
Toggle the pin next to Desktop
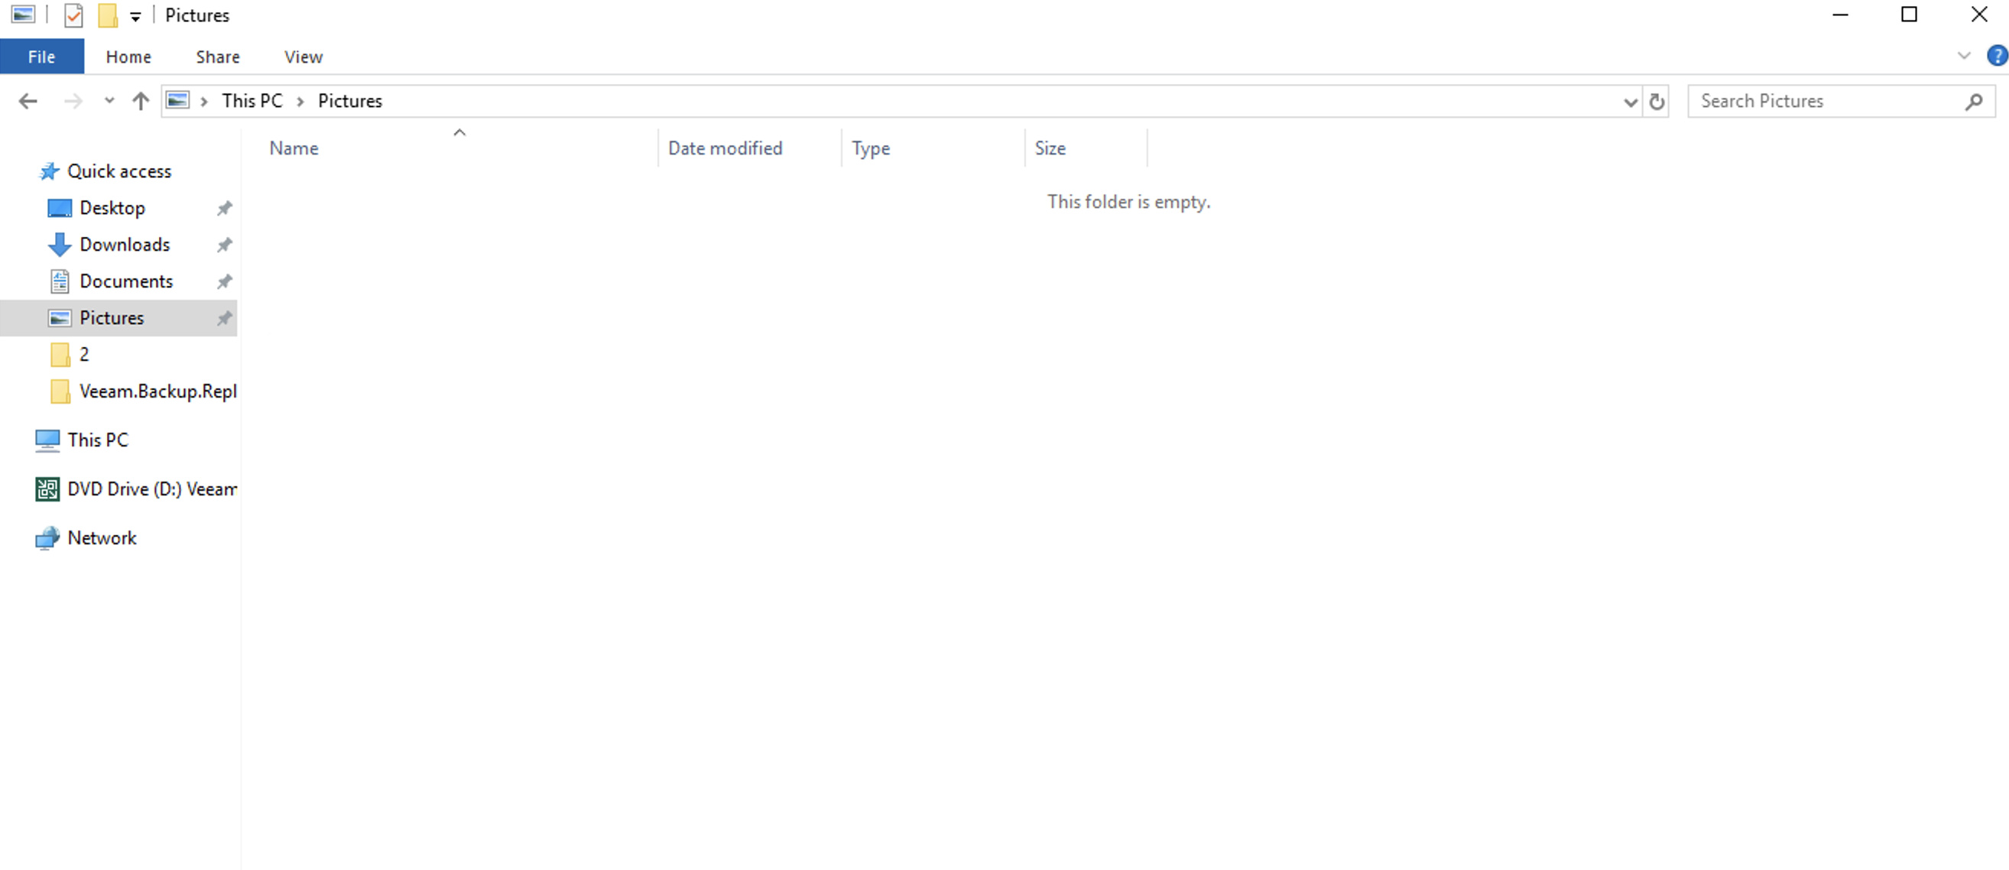tap(225, 209)
